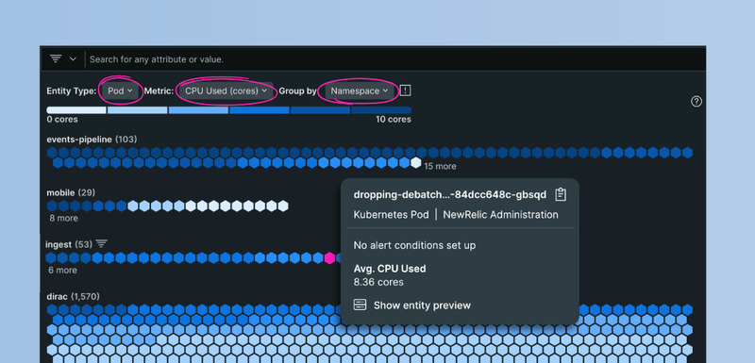Click the exclamation alert icon after Namespace
755x363 pixels.
coord(406,91)
